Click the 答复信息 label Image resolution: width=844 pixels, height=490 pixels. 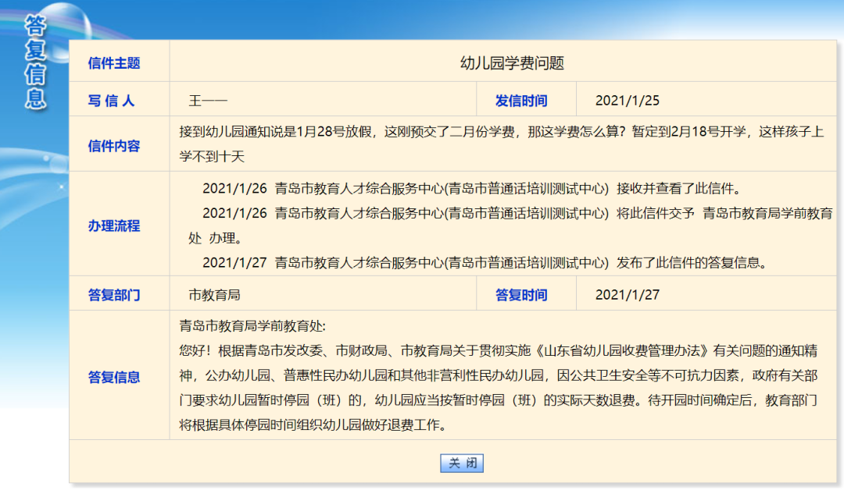(114, 377)
